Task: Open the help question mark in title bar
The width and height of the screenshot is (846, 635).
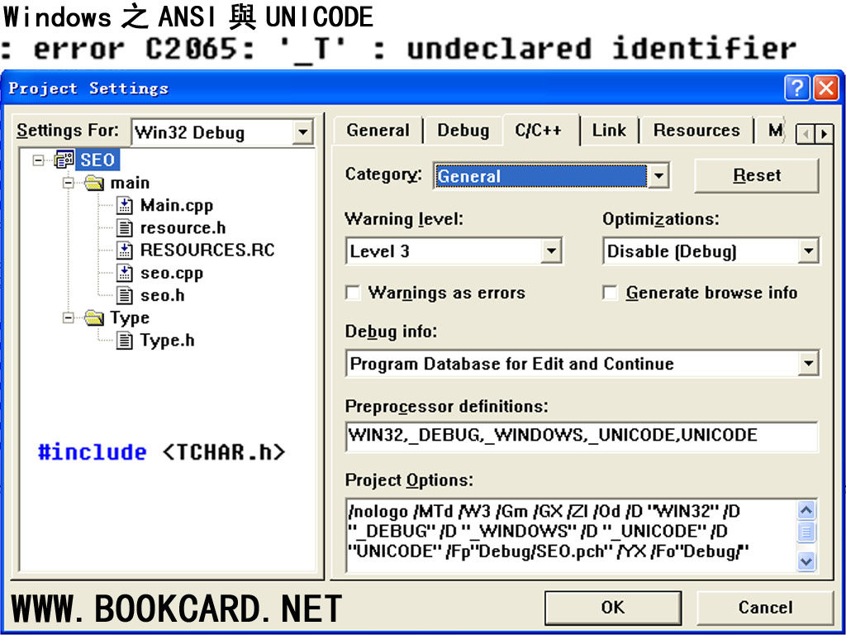Action: (797, 88)
